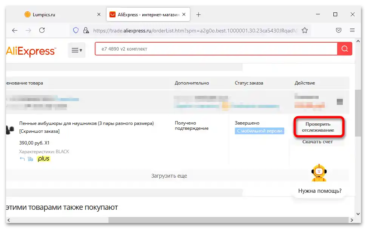Reload the page with the refresh icon

42,30
